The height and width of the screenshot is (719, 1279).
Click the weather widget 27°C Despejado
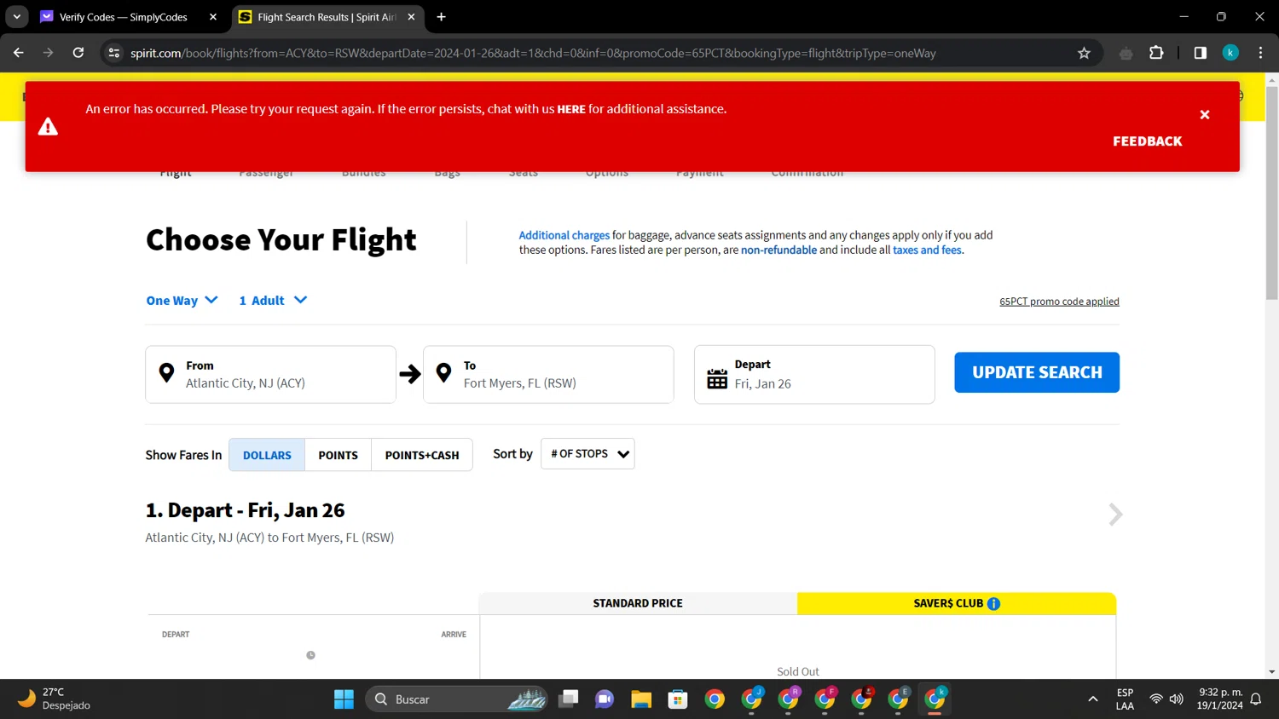tap(55, 699)
